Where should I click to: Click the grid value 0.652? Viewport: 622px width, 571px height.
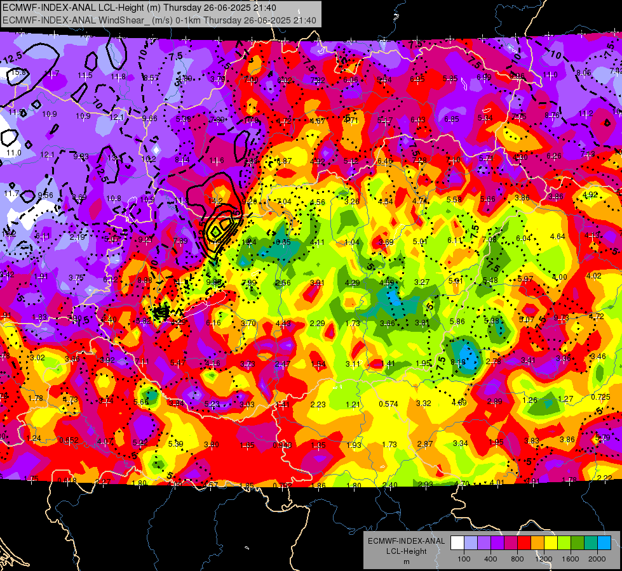pyautogui.click(x=69, y=440)
